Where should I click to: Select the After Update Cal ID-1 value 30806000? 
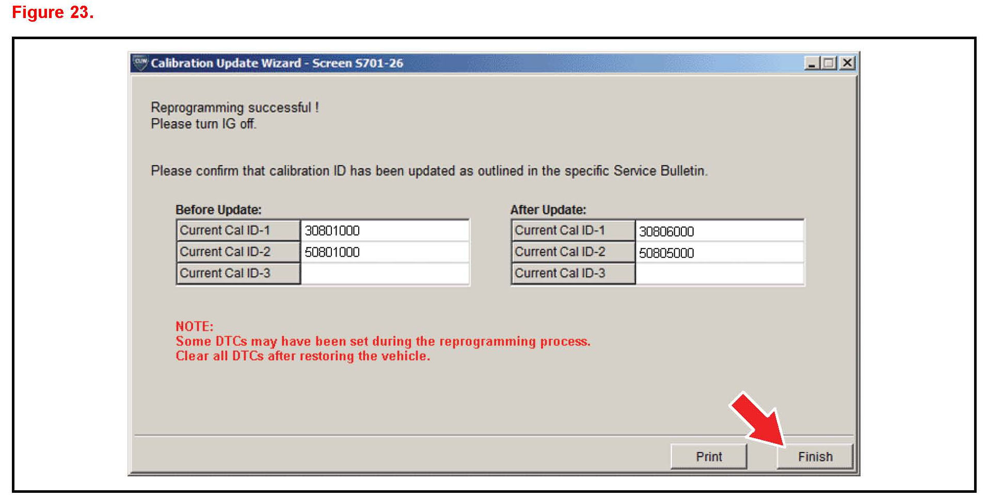click(x=666, y=232)
